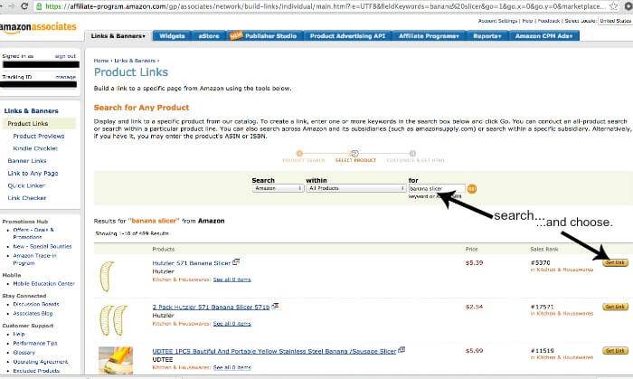The width and height of the screenshot is (633, 379).
Task: Open Mobile Education Center link
Action: point(43,284)
